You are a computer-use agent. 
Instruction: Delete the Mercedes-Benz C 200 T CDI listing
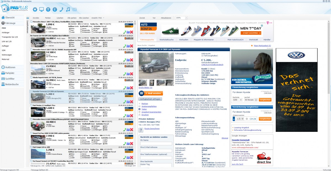132,32
